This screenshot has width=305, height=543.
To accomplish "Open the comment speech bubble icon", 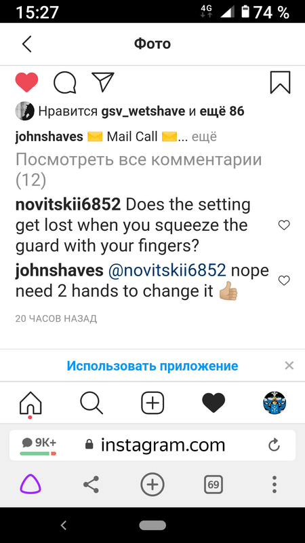I will click(64, 82).
